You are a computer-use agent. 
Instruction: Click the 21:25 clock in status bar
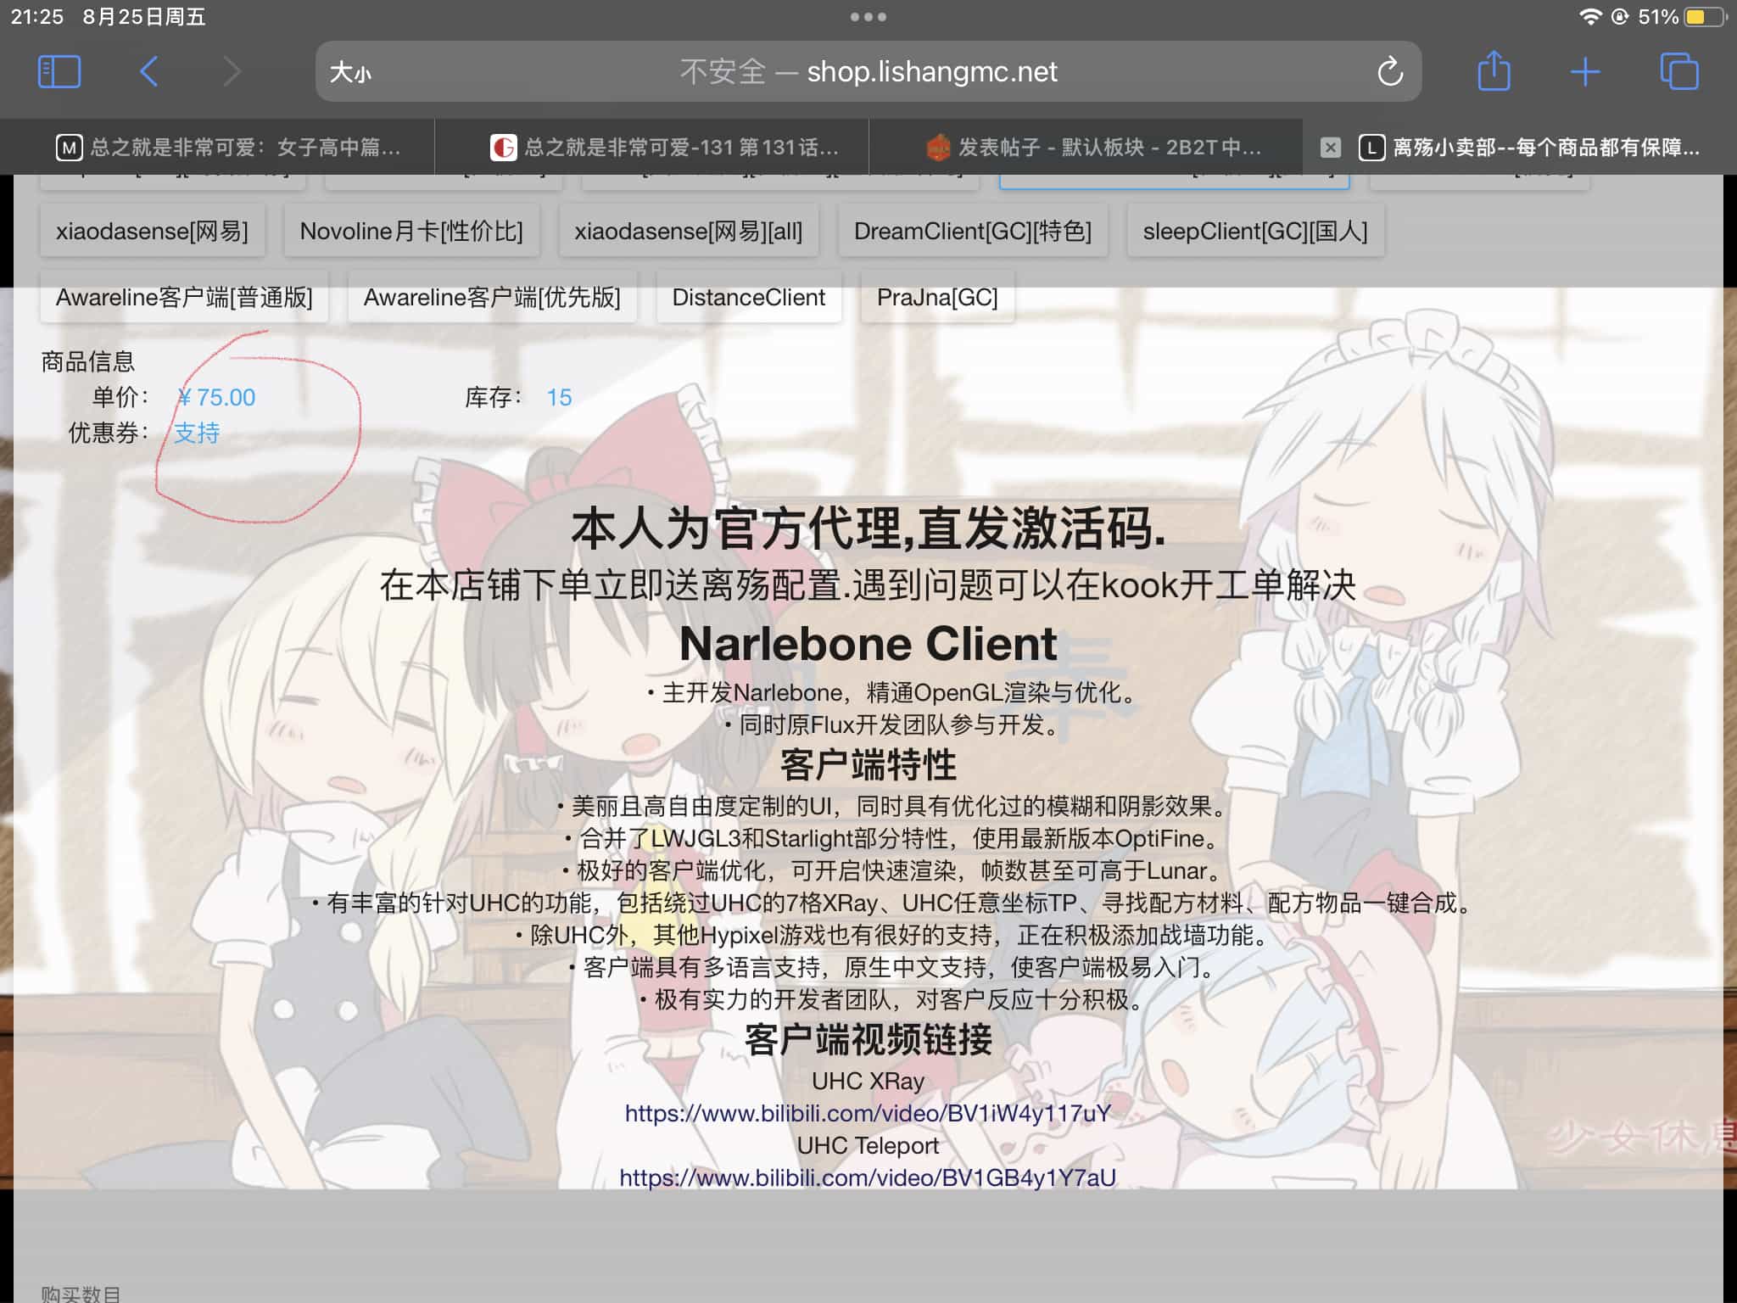click(x=36, y=17)
